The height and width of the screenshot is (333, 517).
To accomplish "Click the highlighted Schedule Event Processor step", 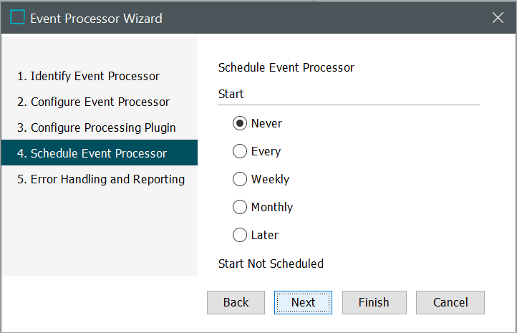I will pyautogui.click(x=92, y=153).
